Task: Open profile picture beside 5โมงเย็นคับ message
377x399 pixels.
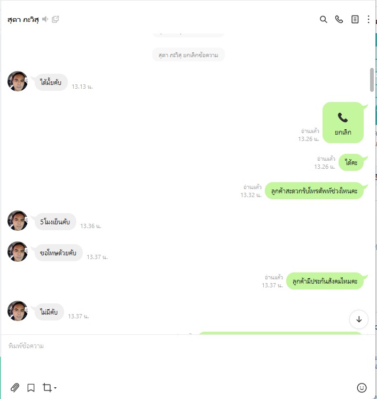Action: pyautogui.click(x=18, y=221)
